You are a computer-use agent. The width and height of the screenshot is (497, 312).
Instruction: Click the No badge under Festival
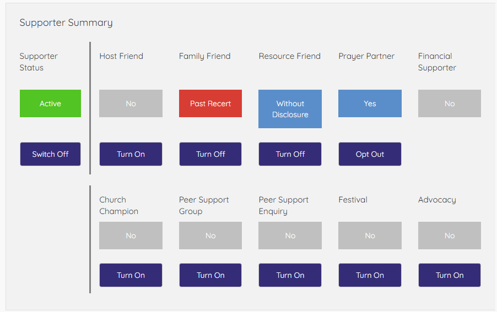coord(370,236)
